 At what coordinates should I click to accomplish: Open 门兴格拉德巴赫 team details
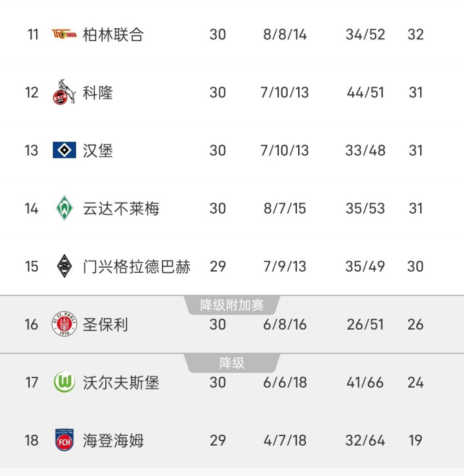coord(136,266)
